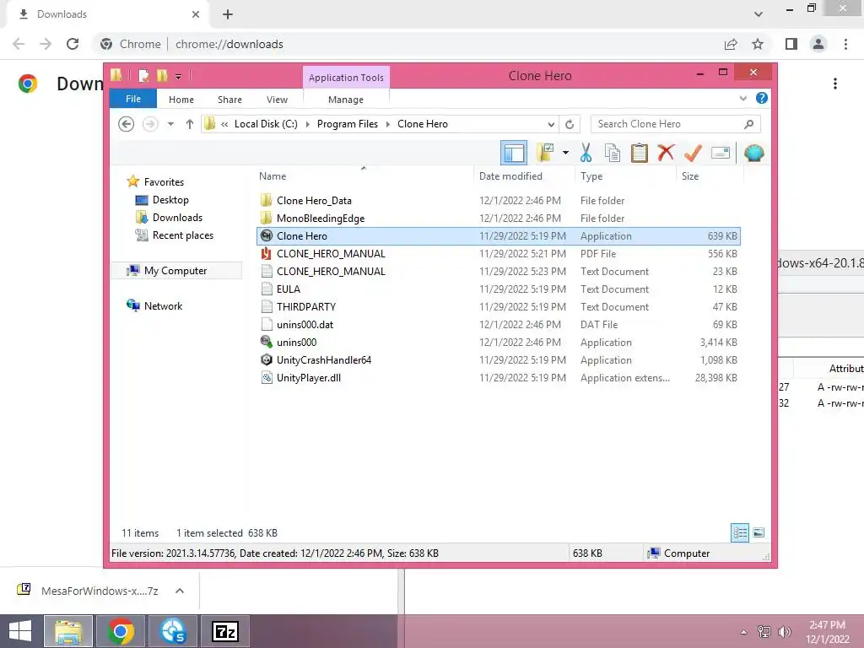Viewport: 864px width, 648px height.
Task: Select the unins000.dat file
Action: (x=499, y=325)
